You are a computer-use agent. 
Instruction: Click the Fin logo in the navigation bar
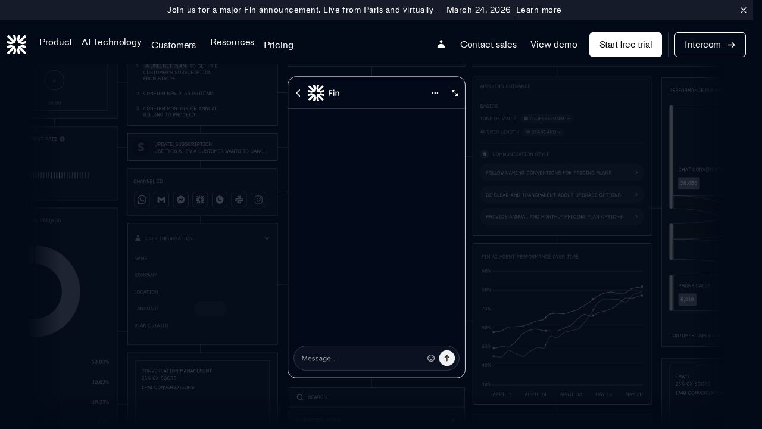click(17, 45)
